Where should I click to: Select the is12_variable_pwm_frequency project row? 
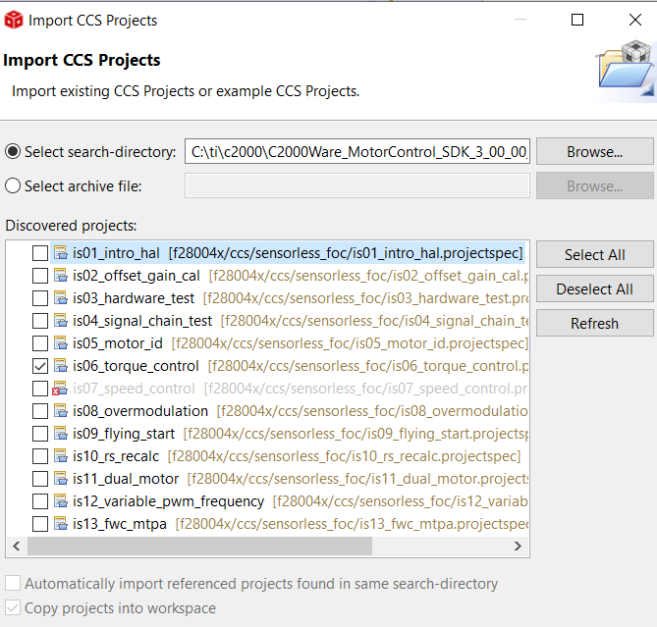tap(168, 501)
